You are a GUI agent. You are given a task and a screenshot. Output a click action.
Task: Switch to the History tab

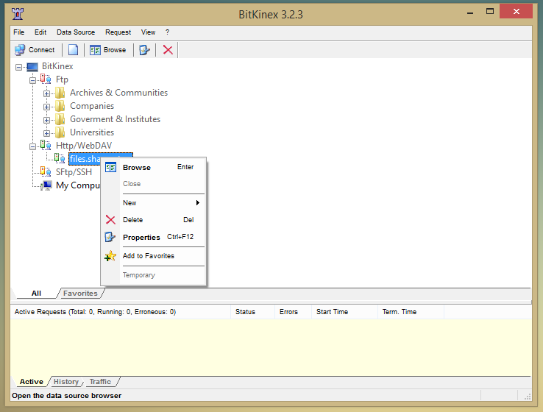click(65, 382)
